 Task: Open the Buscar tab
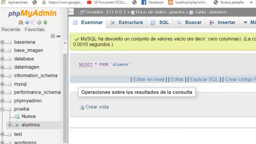pyautogui.click(x=189, y=22)
